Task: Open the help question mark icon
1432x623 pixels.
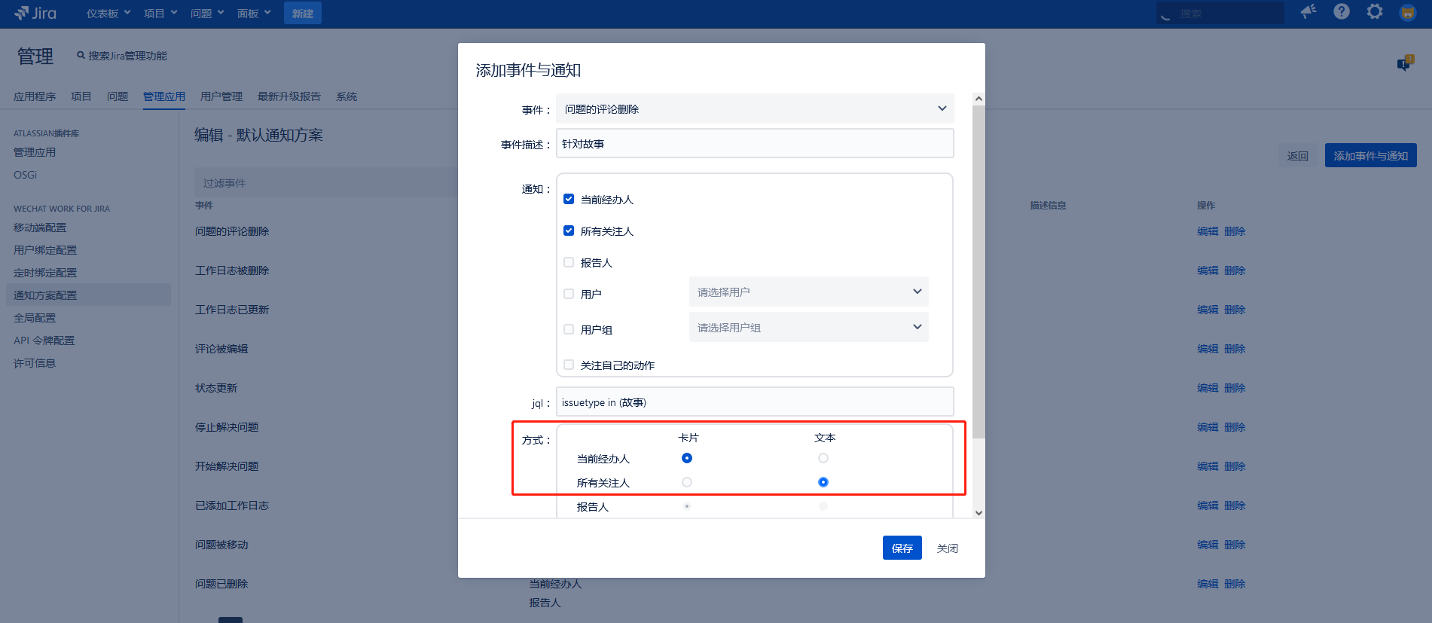Action: click(1342, 11)
